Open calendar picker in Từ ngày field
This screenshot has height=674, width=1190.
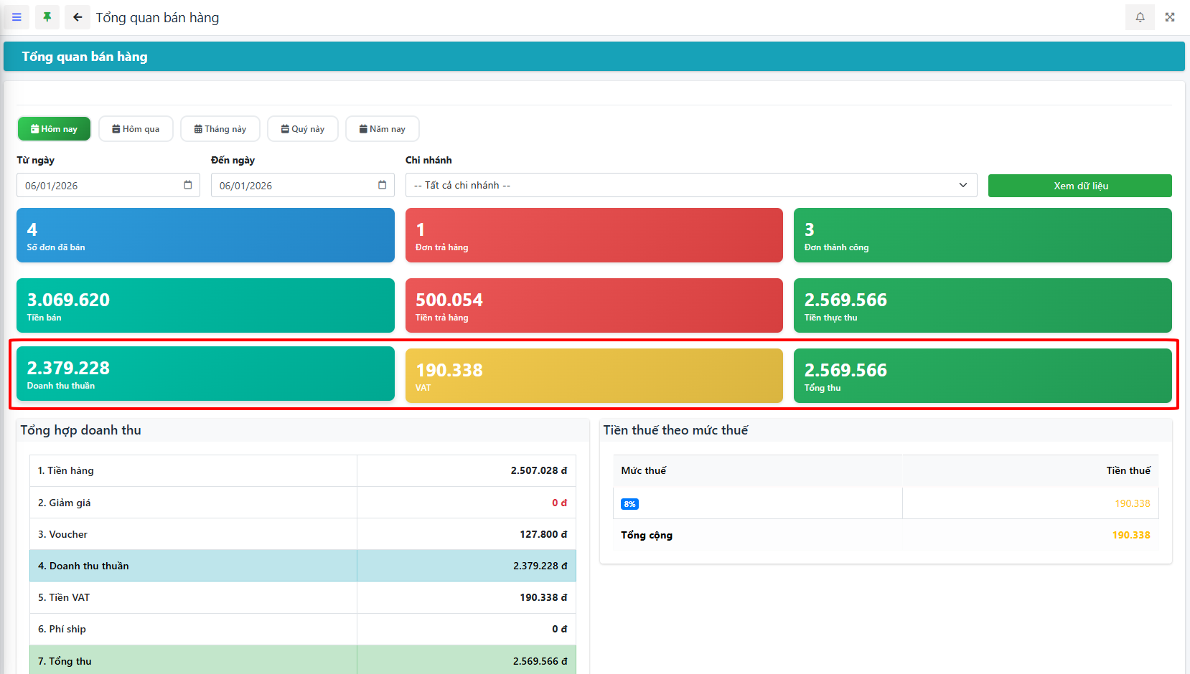coord(188,185)
